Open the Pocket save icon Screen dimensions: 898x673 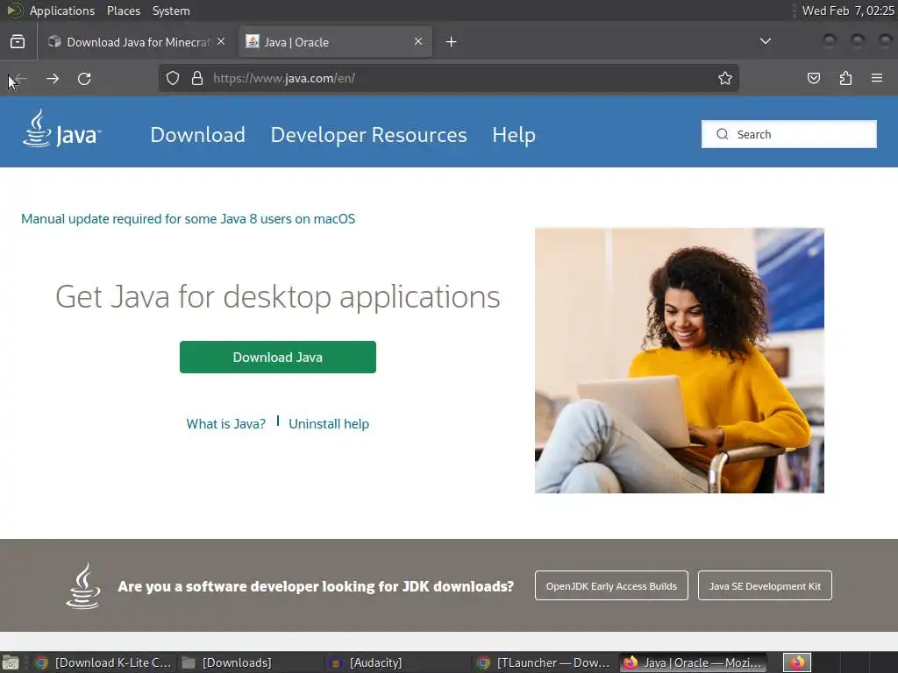pyautogui.click(x=813, y=78)
